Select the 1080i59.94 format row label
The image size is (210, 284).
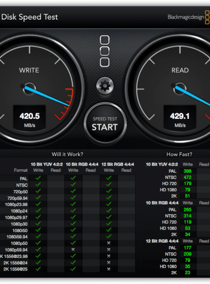tap(17, 237)
